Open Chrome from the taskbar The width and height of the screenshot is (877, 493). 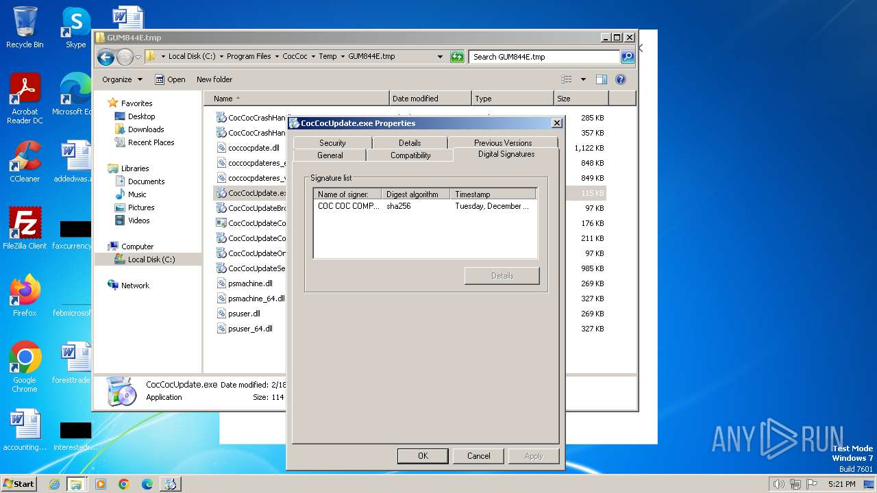click(x=124, y=484)
